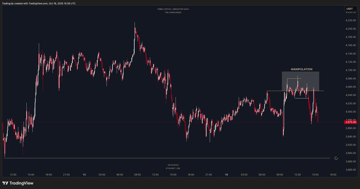Click the day 16 marker on time axis
Screen dimensions: 360x189
pyautogui.click(x=226, y=175)
